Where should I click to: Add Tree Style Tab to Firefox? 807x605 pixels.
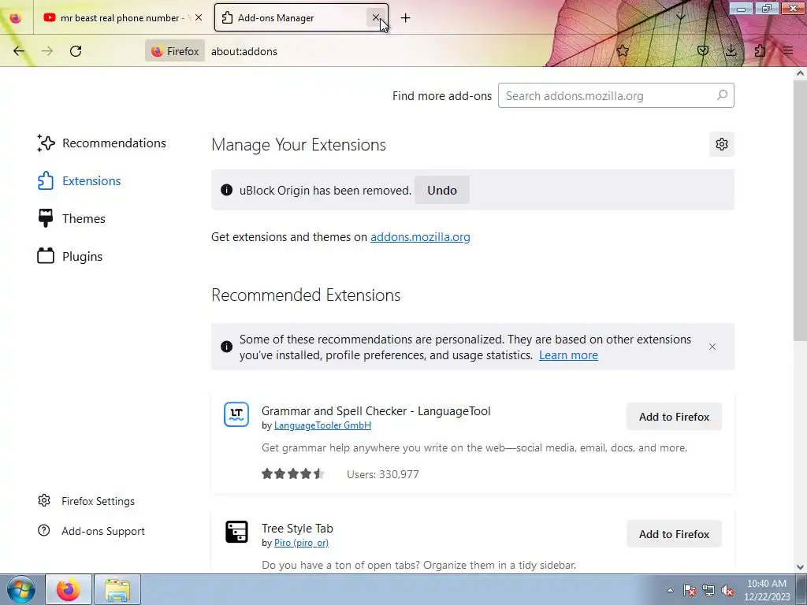click(675, 534)
